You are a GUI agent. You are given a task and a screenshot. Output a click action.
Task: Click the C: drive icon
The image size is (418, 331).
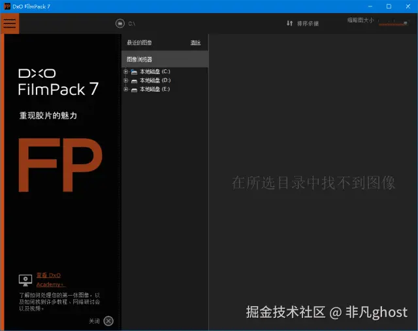point(134,72)
